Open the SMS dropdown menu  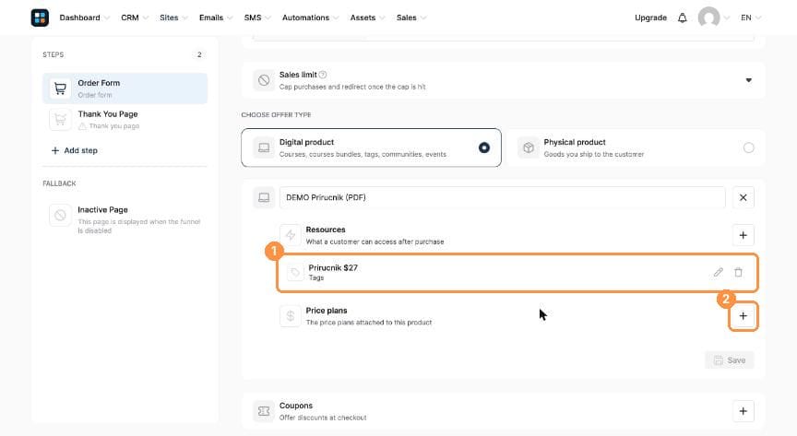[257, 18]
